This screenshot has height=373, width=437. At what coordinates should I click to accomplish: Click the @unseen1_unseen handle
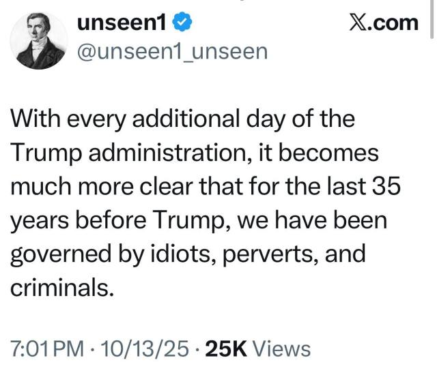point(173,52)
